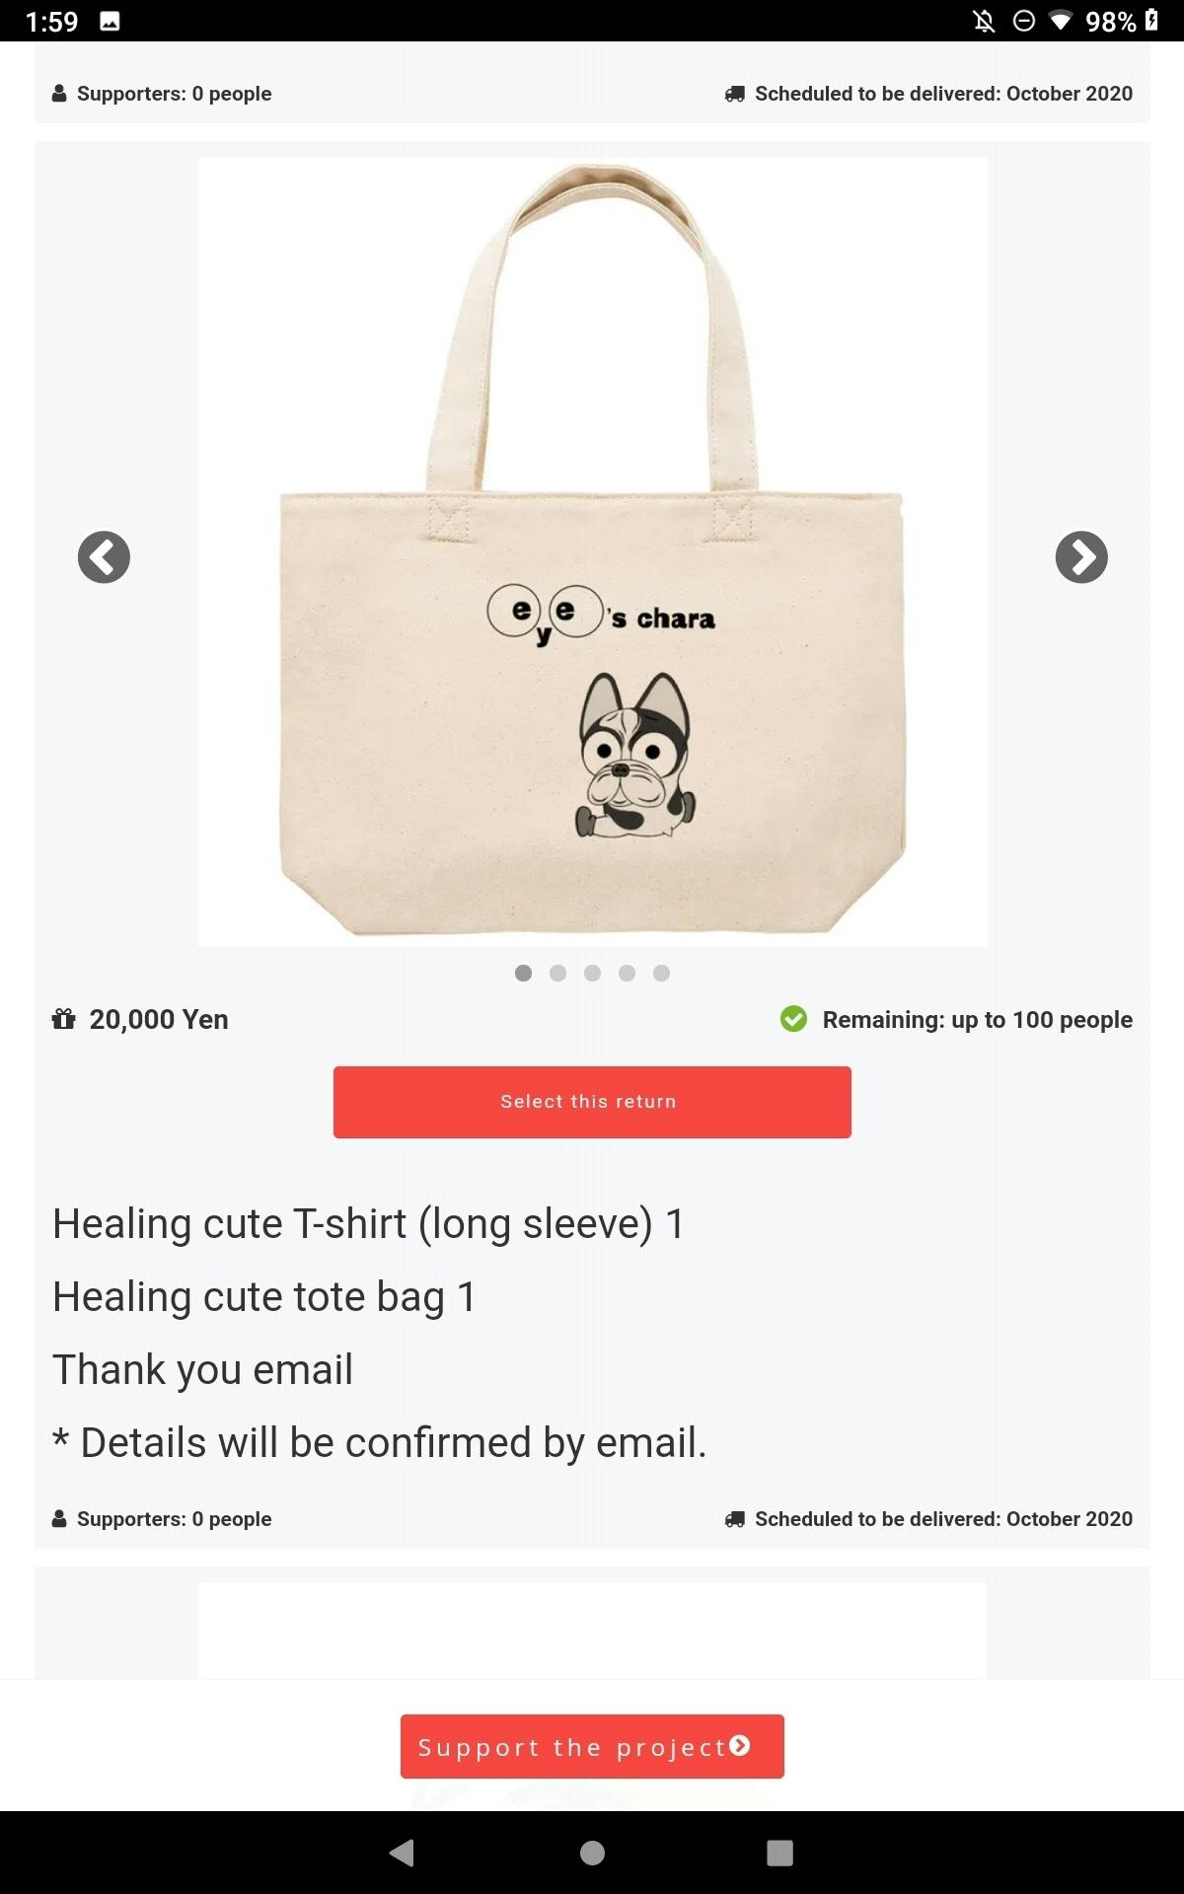Select the fifth carousel dot indicator

tap(662, 974)
